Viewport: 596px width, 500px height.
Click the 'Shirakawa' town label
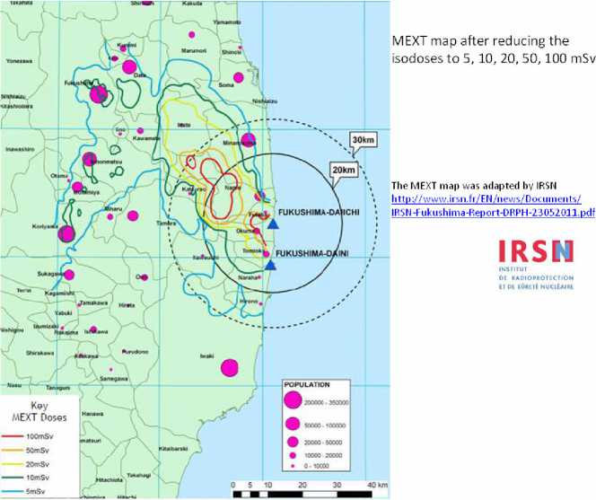click(x=39, y=354)
